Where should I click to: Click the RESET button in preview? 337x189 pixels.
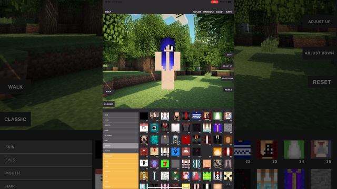point(228,90)
